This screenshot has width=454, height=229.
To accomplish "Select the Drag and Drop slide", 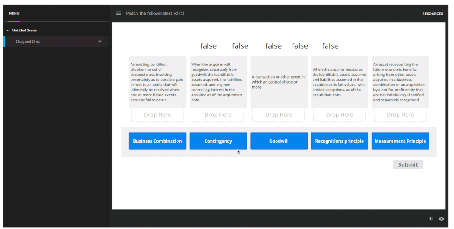I will click(x=56, y=41).
